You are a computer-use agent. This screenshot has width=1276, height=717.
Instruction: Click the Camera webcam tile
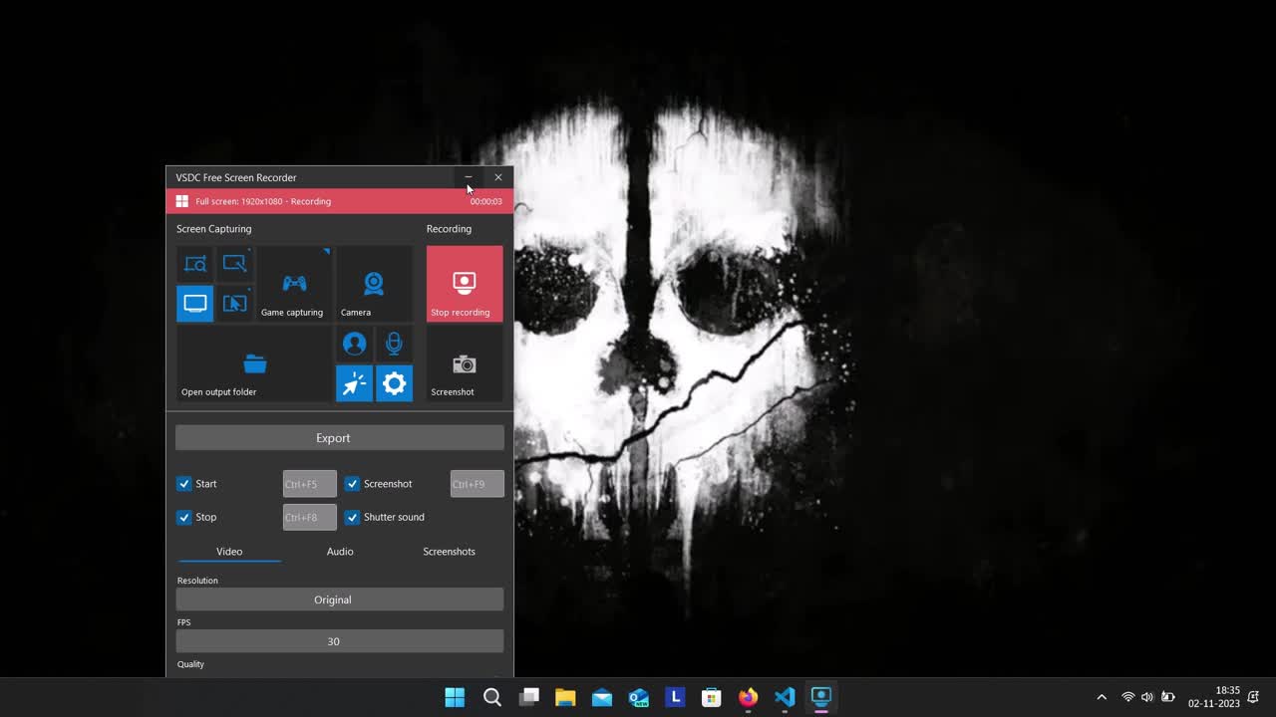coord(374,285)
